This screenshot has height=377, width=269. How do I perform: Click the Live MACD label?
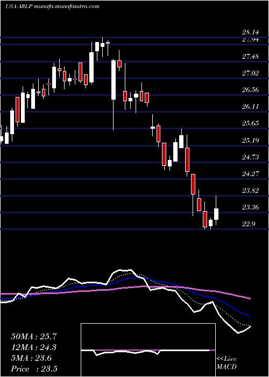226,362
